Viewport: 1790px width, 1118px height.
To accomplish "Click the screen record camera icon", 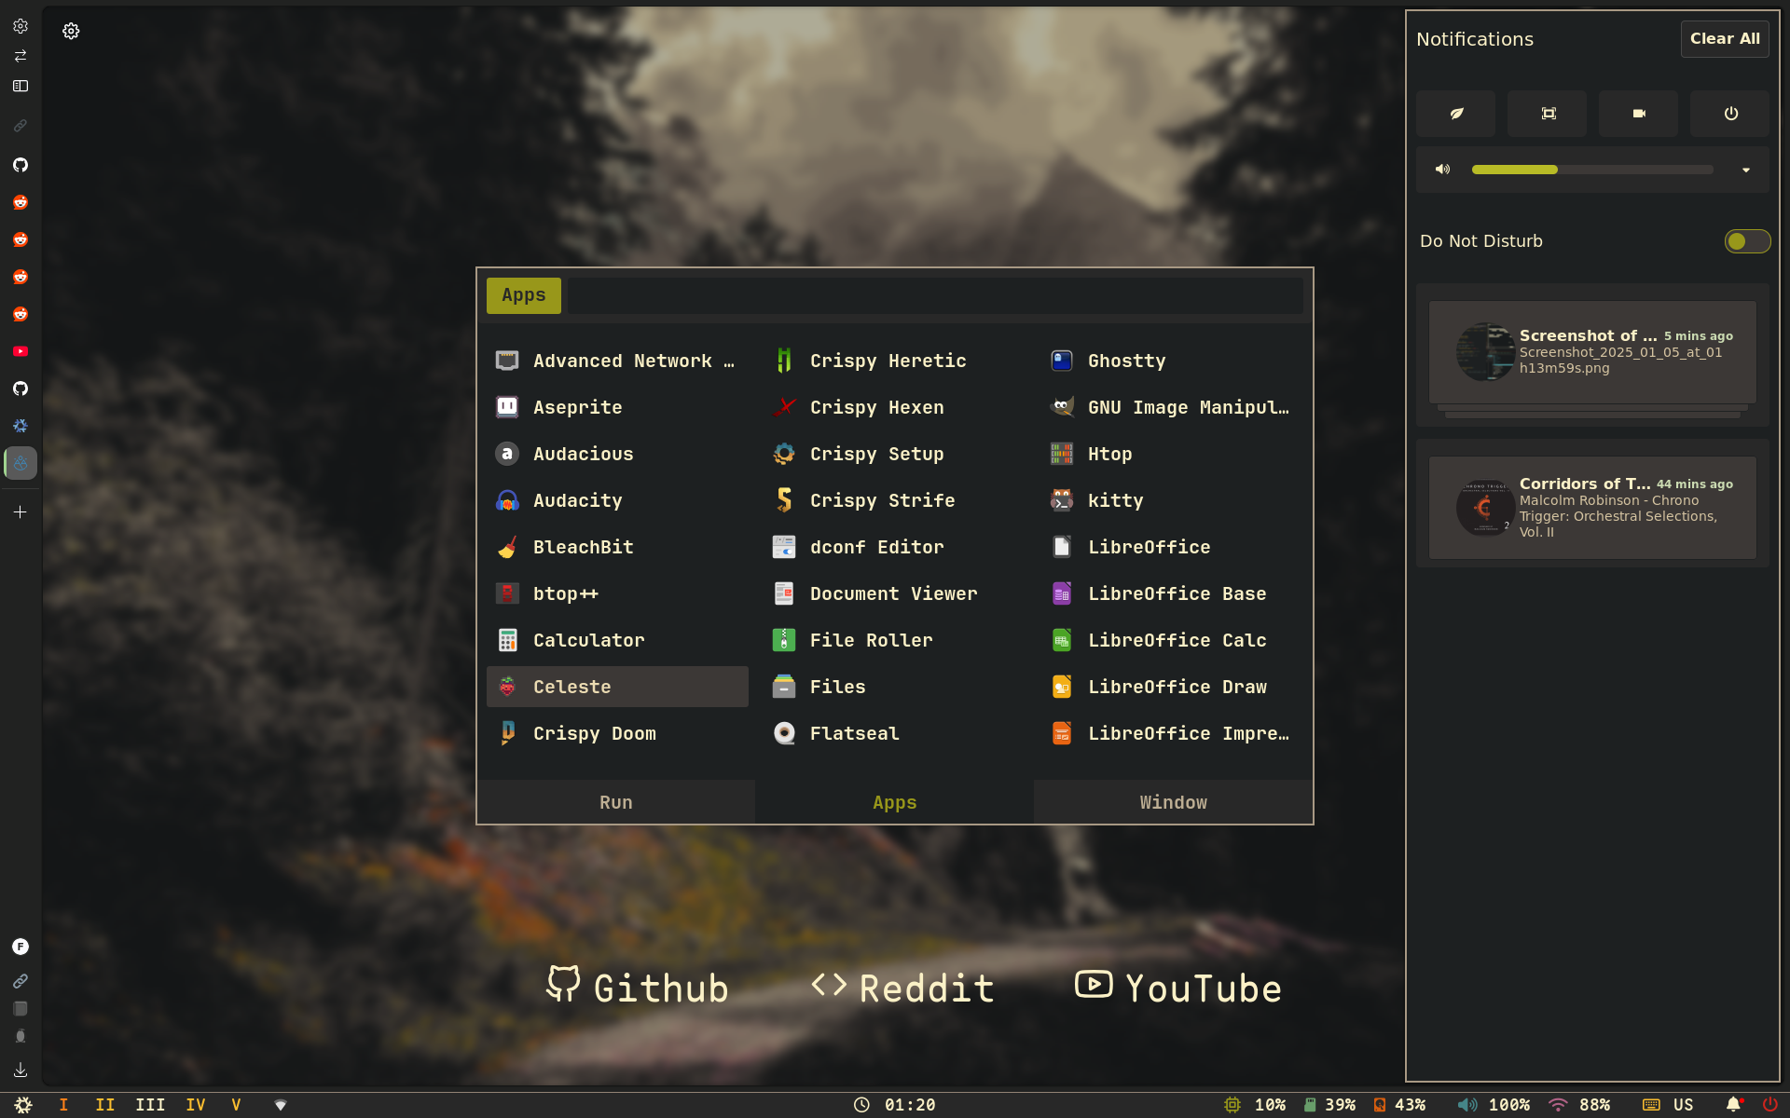I will (x=1638, y=114).
